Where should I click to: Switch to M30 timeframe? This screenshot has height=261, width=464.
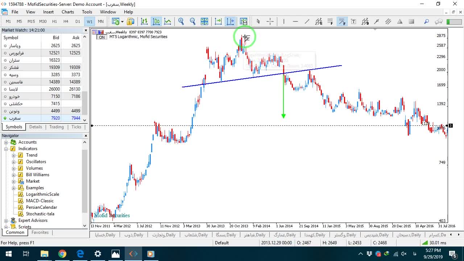pos(43,21)
